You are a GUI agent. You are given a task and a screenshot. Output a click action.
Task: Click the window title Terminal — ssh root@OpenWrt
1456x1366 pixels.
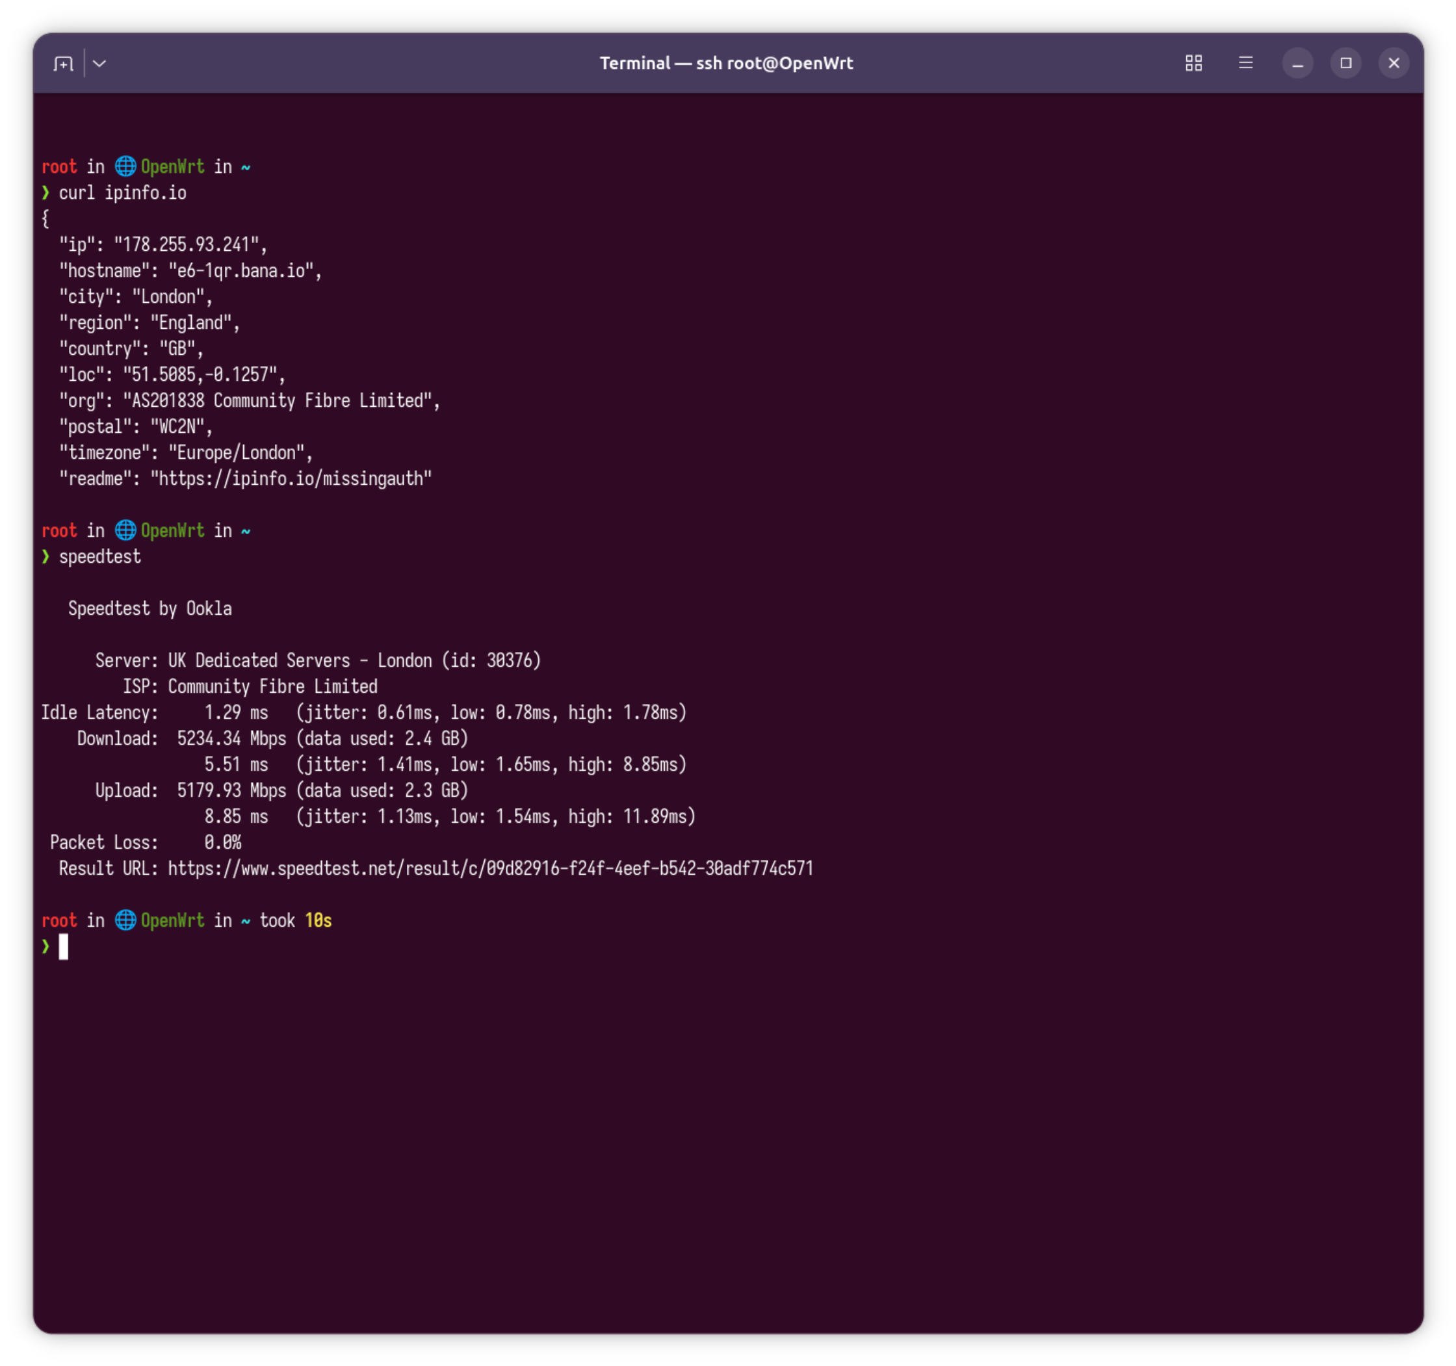(x=727, y=64)
